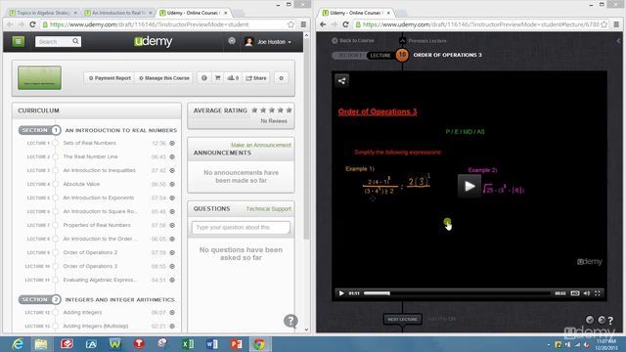Open Chrome from the taskbar
The width and height of the screenshot is (626, 352).
[x=258, y=343]
